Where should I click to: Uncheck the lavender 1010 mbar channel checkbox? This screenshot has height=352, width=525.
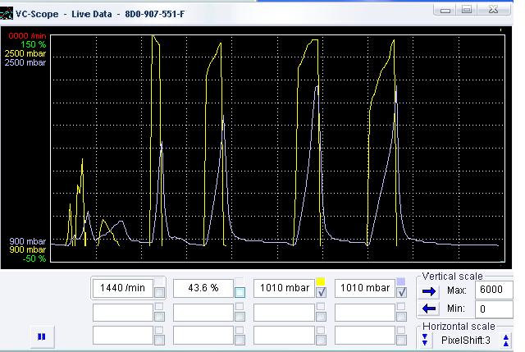401,293
